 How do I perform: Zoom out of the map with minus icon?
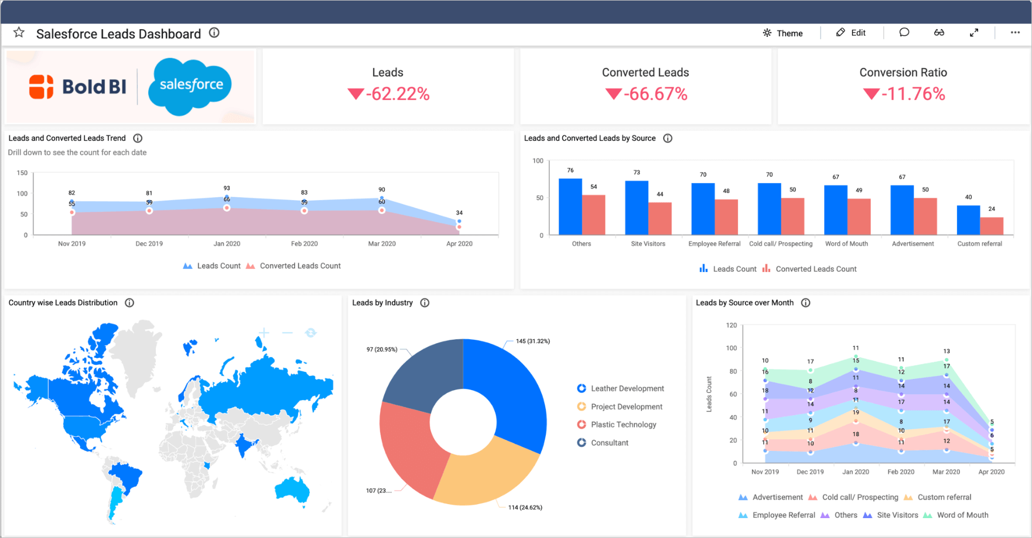[x=288, y=333]
